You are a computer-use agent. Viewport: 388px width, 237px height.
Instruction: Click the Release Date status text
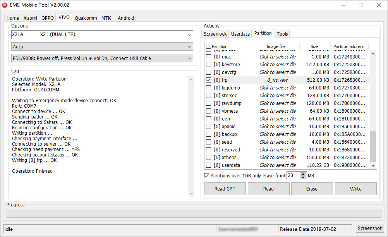(308, 229)
